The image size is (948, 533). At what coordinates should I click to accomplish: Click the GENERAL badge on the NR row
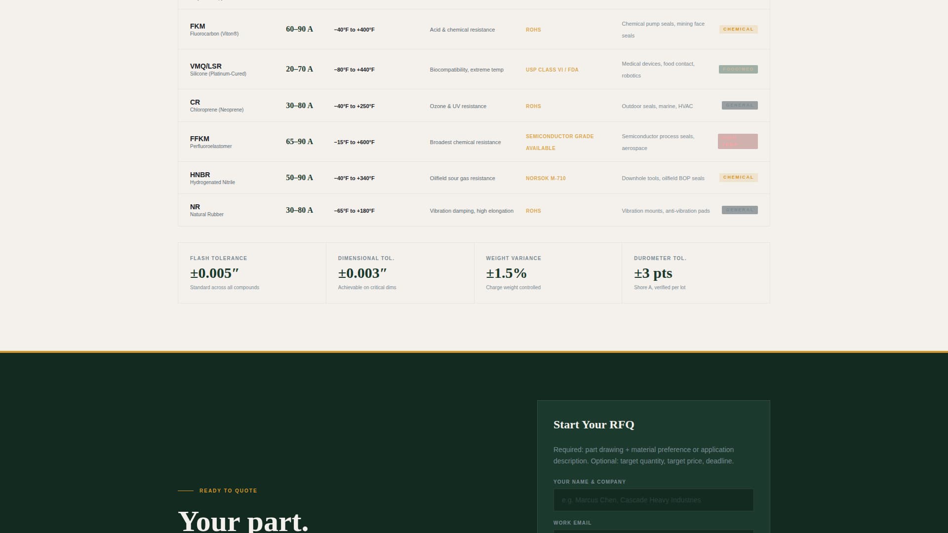click(739, 210)
